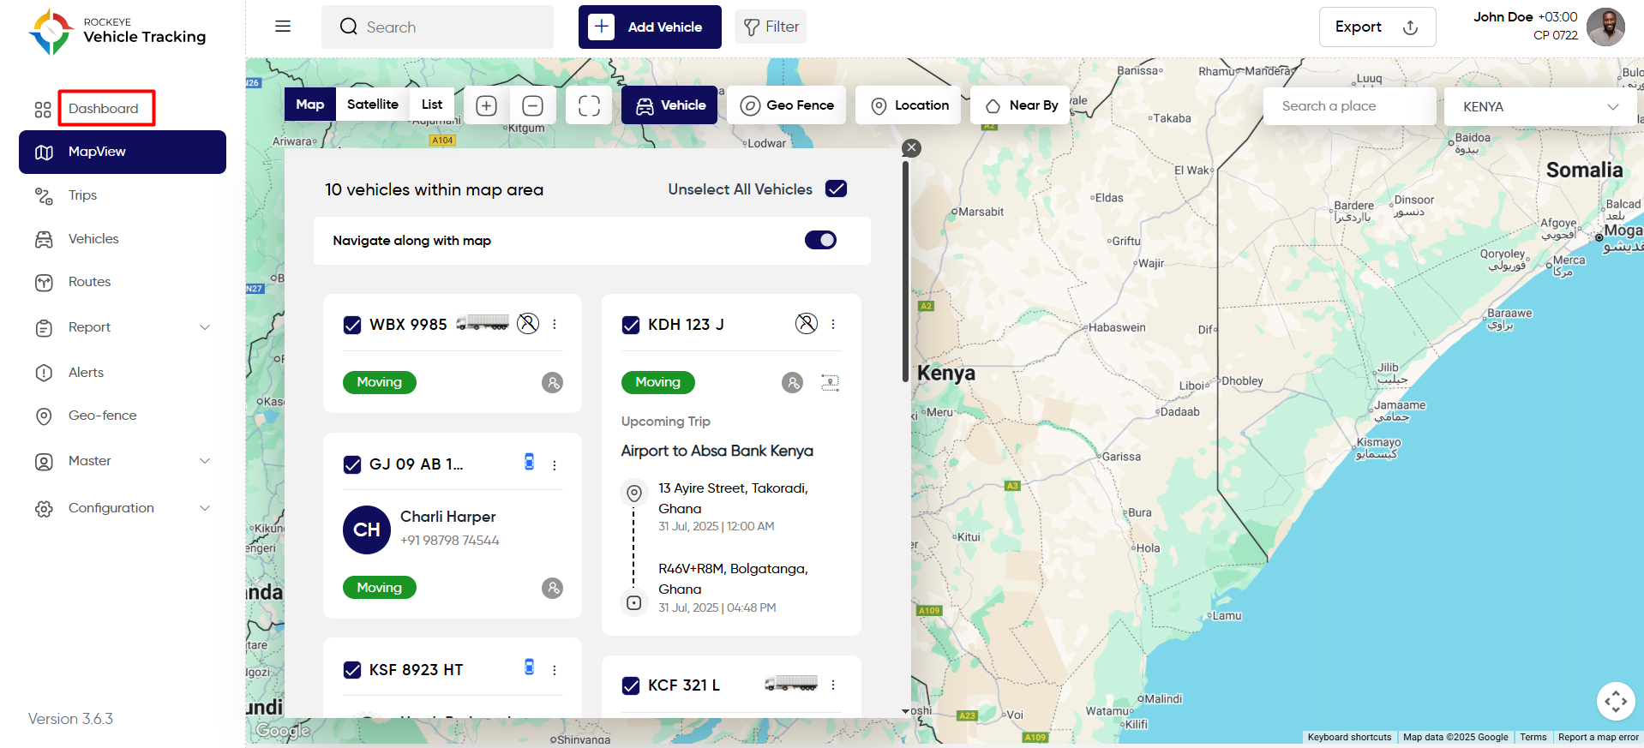This screenshot has width=1644, height=748.
Task: Uncheck WBX 9985 vehicle checkbox
Action: (x=352, y=325)
